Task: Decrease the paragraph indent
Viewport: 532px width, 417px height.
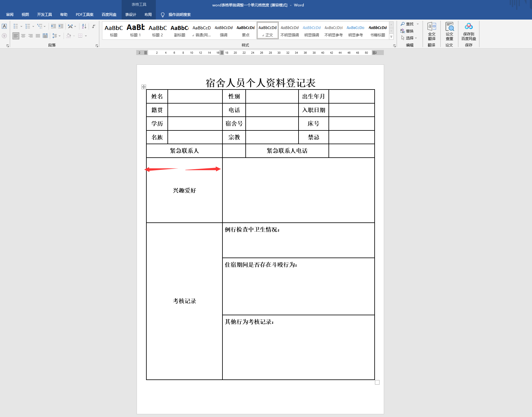Action: pos(53,26)
